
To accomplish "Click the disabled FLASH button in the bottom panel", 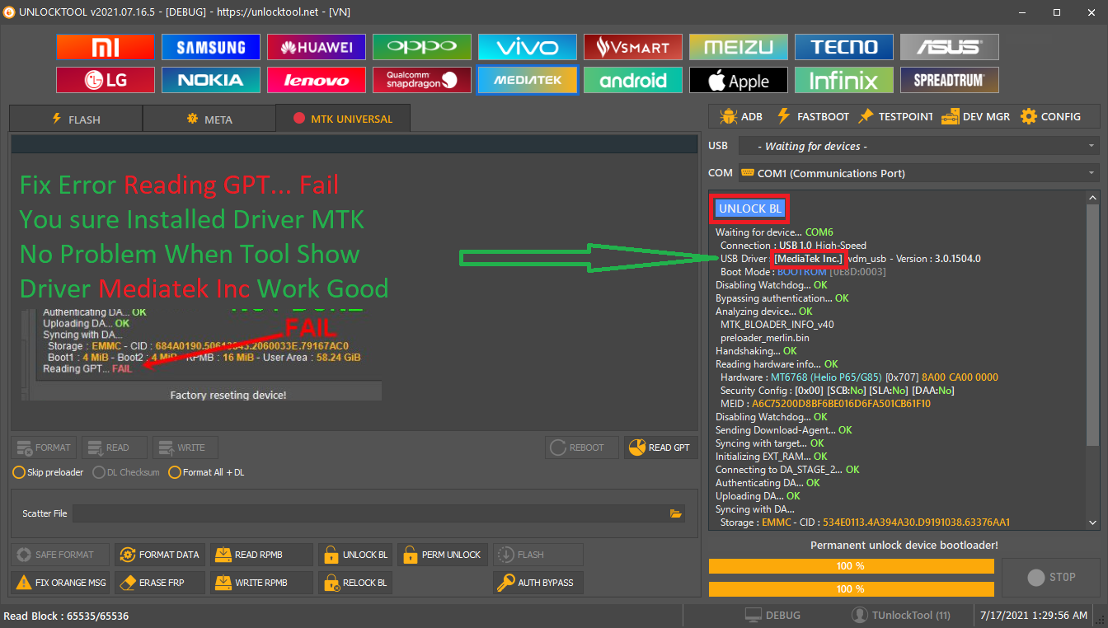I will click(x=538, y=555).
